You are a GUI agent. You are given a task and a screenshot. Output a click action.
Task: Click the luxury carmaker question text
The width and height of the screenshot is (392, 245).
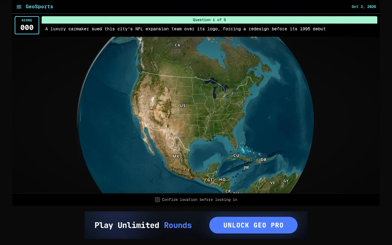point(186,29)
